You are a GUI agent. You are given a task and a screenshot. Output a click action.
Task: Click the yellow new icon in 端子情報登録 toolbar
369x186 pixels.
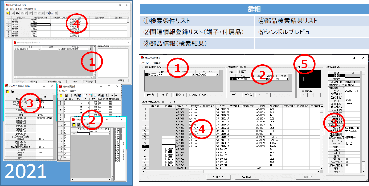(61, 95)
